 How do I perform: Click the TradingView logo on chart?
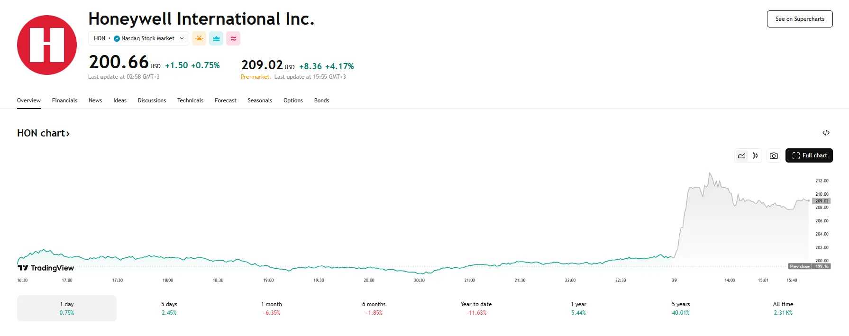click(x=46, y=268)
